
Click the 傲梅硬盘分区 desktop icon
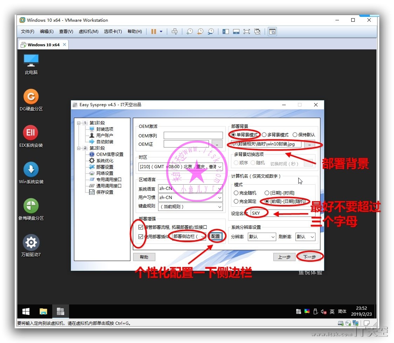coord(31,209)
